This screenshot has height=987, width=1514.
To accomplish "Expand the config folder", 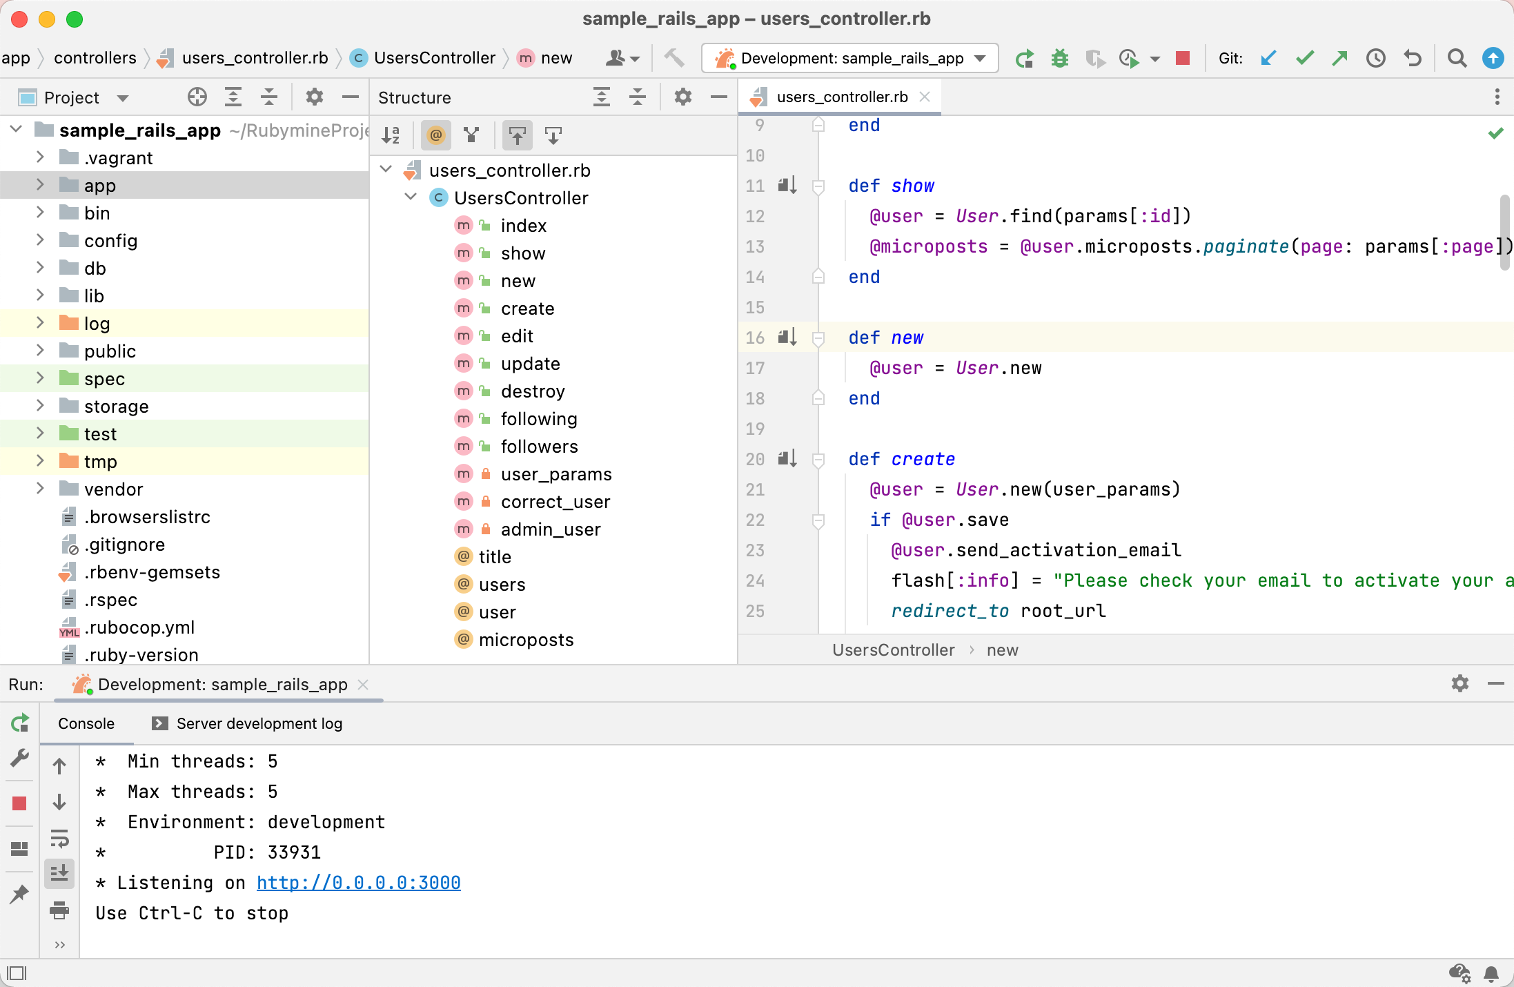I will [40, 240].
